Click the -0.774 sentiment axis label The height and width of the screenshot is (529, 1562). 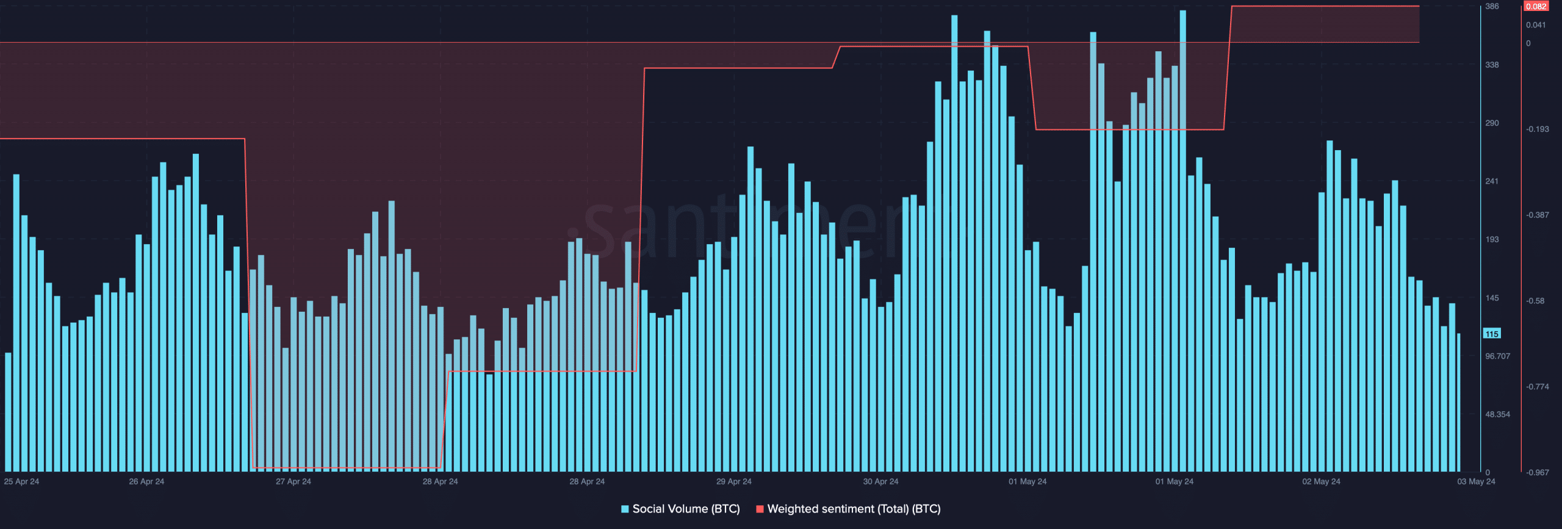coord(1537,387)
